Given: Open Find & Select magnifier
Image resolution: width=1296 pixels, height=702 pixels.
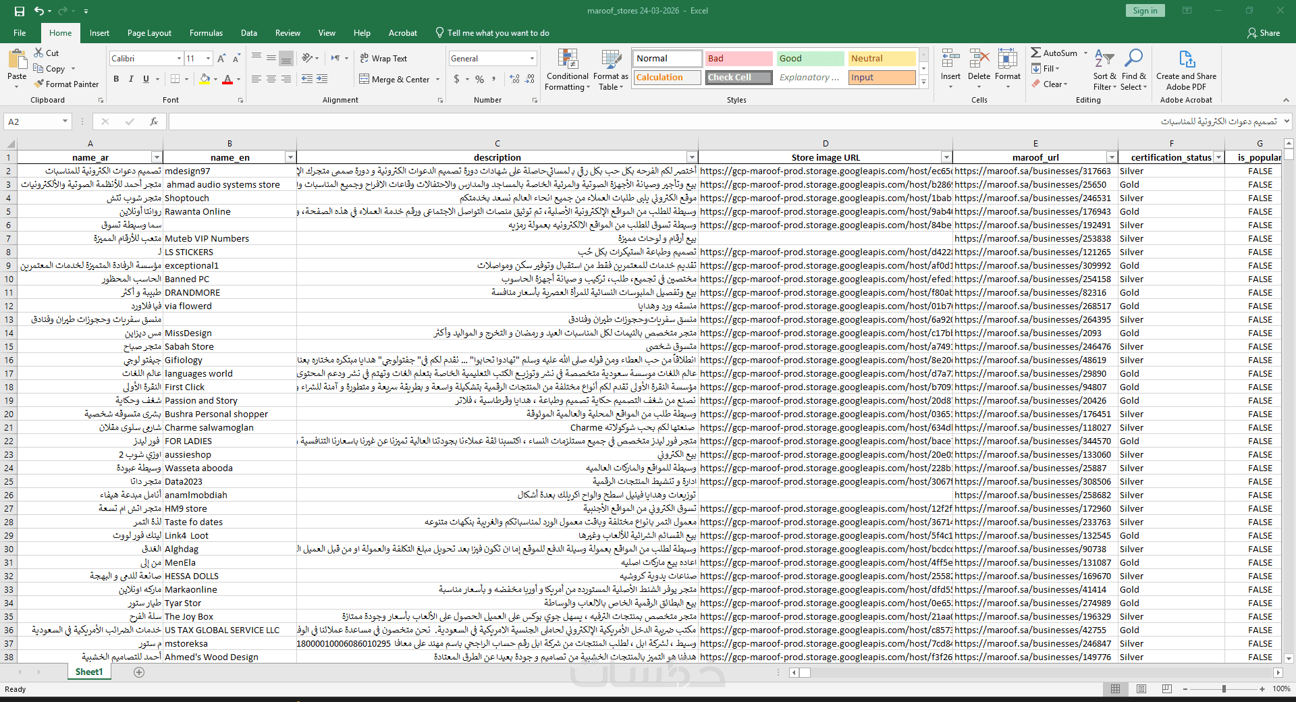Looking at the screenshot, I should (1134, 70).
